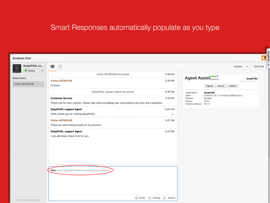This screenshot has height=203, width=270.
Task: Open the chat history clock icon
Action: click(60, 67)
